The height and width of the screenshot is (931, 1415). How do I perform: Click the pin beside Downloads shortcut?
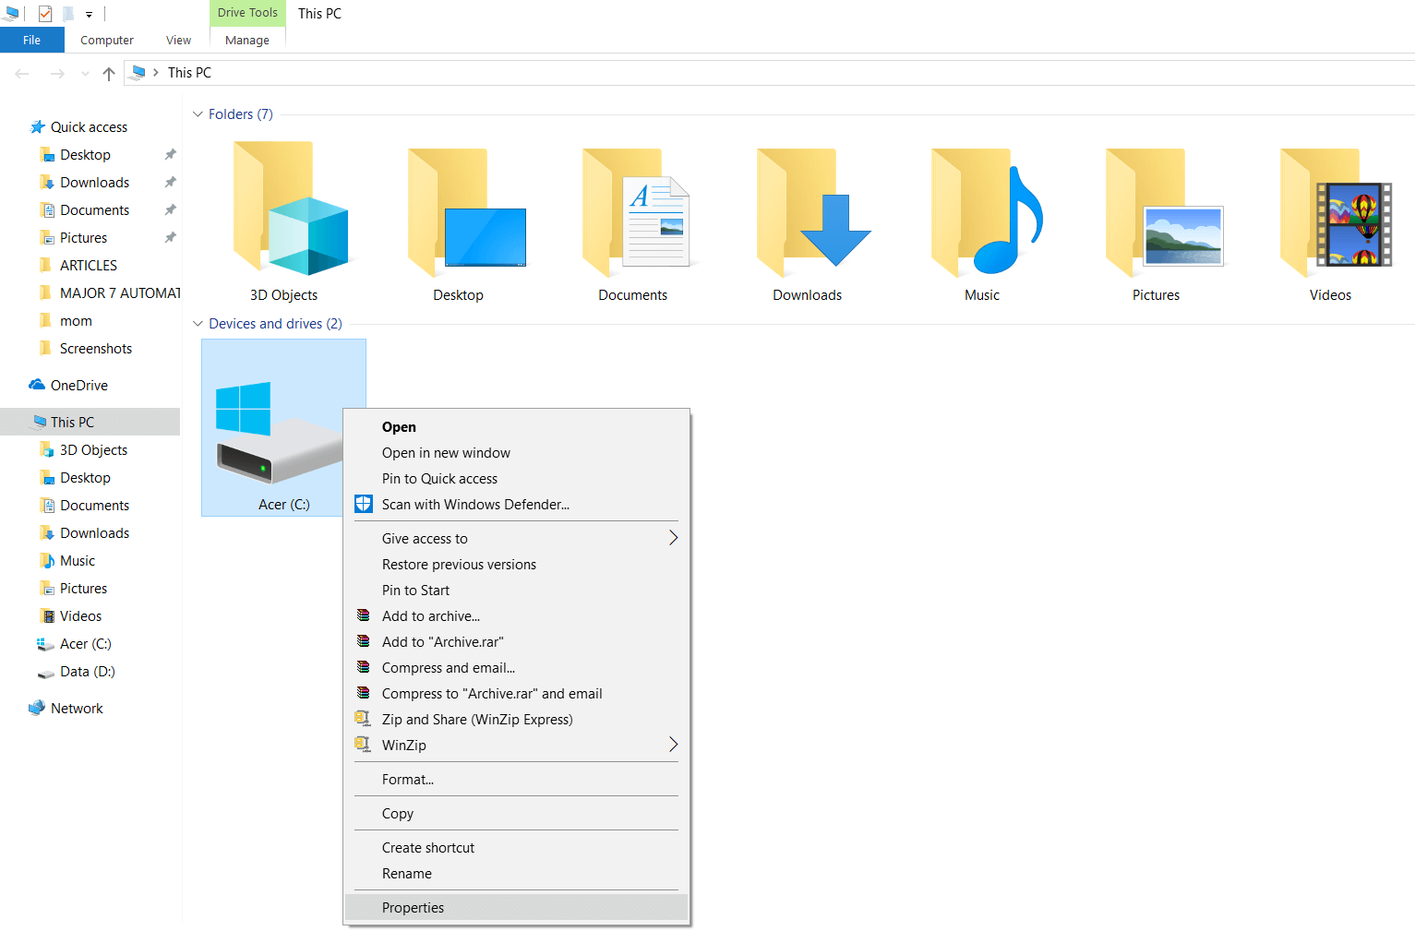pyautogui.click(x=170, y=183)
